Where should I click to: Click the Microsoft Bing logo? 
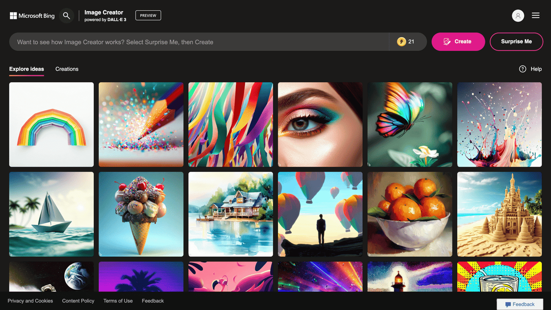point(32,15)
